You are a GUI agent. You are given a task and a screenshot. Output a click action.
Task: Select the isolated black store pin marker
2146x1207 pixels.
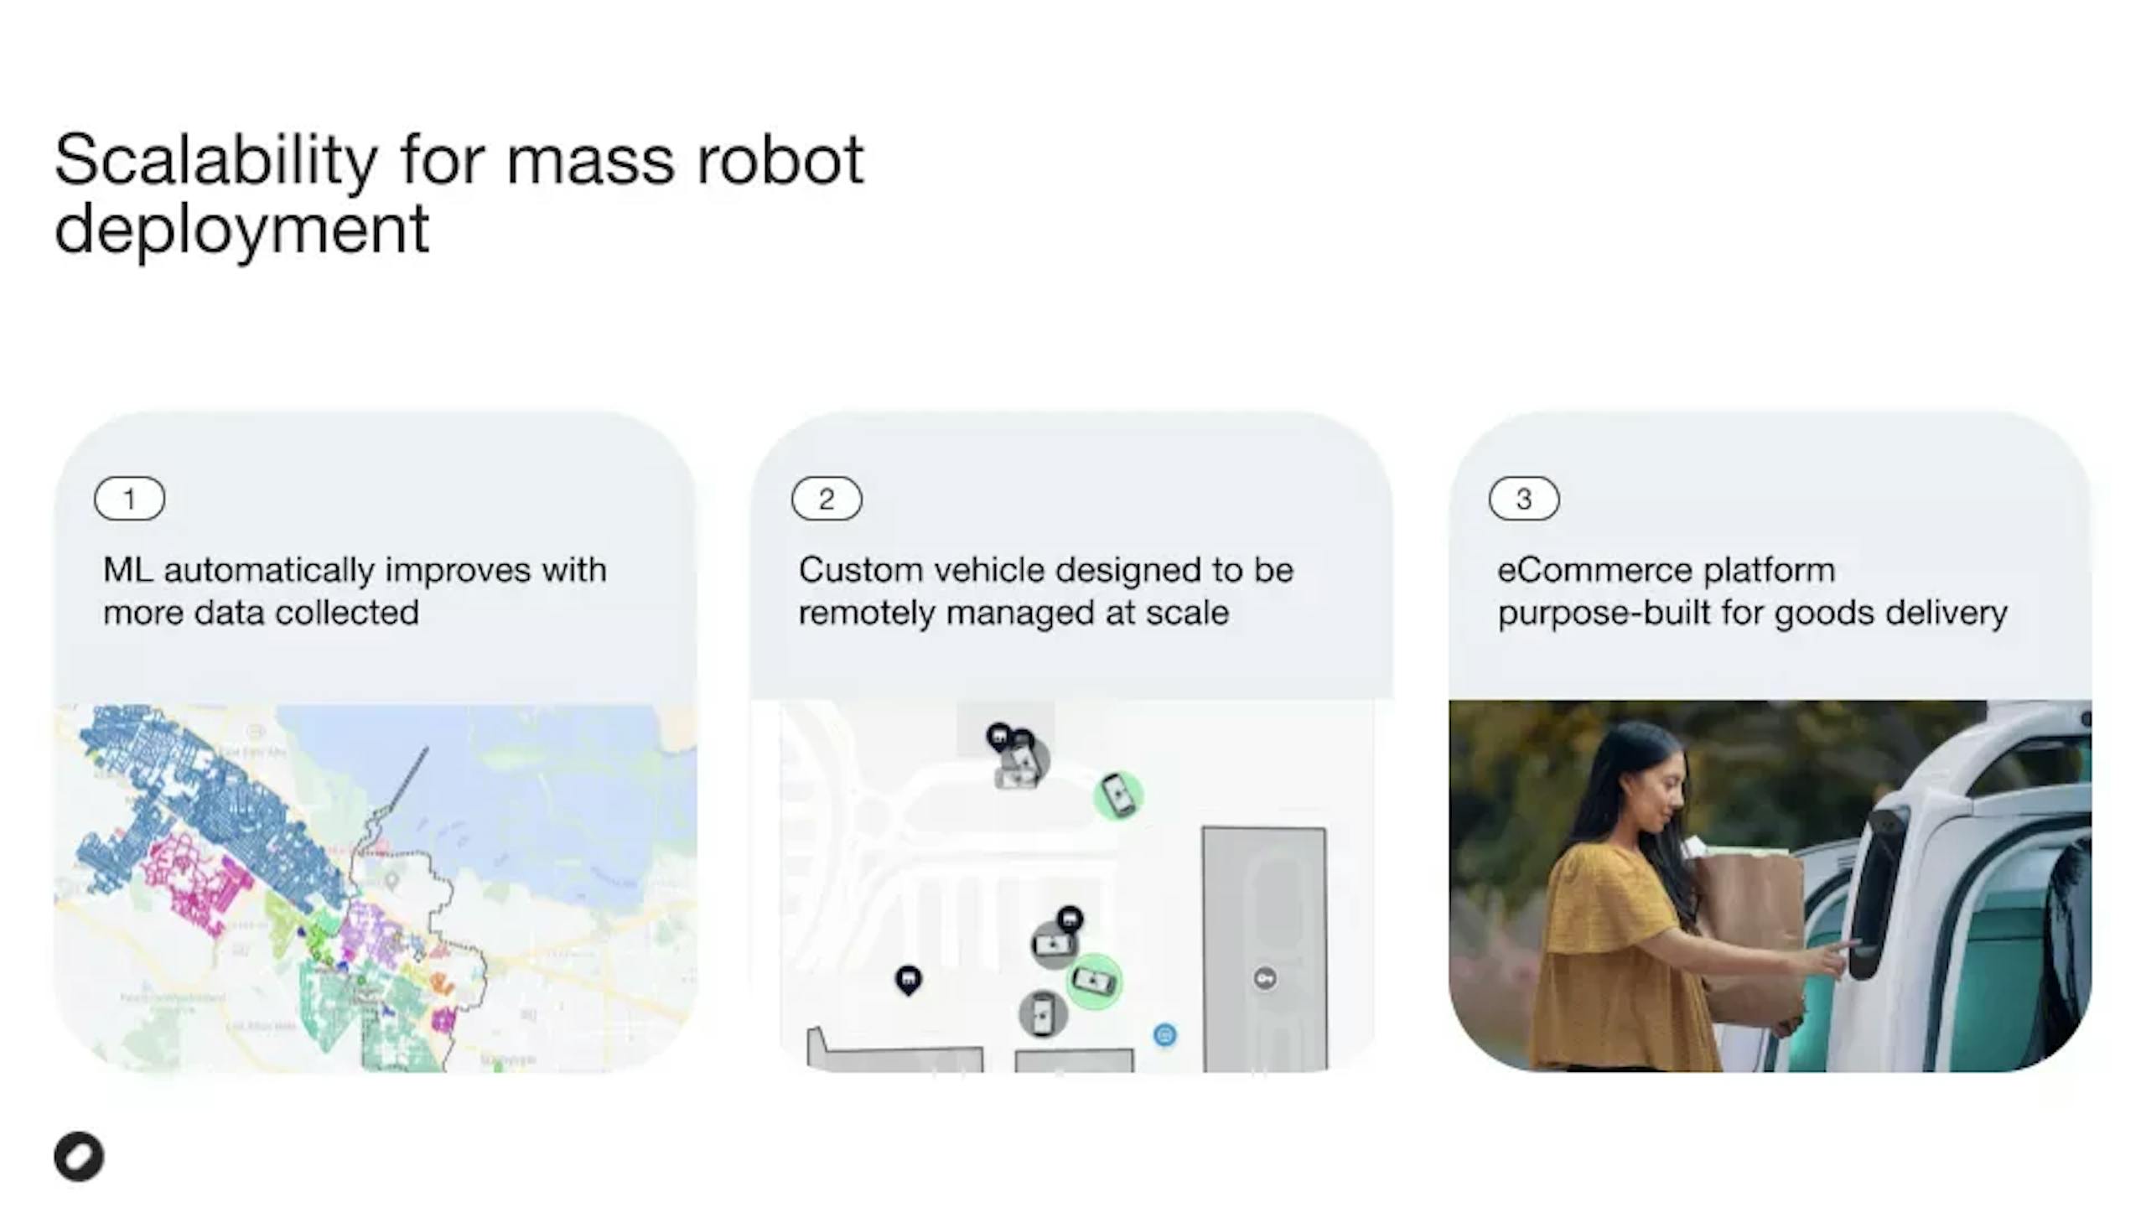908,980
